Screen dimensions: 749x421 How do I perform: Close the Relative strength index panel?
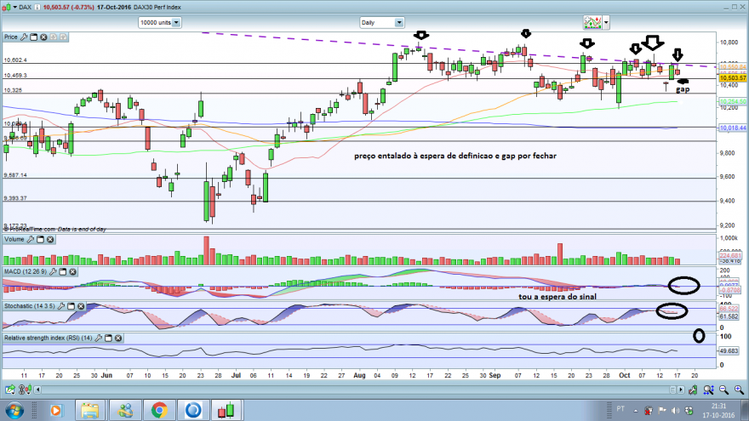[x=118, y=338]
